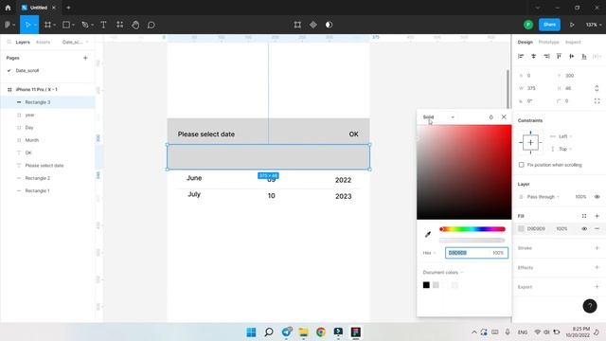Click the blend mode drop icon in color picker

490,117
